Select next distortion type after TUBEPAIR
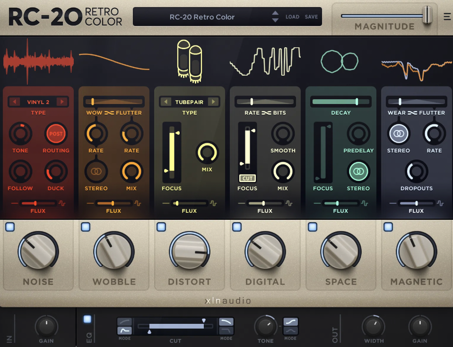Image resolution: width=453 pixels, height=347 pixels. pos(213,102)
